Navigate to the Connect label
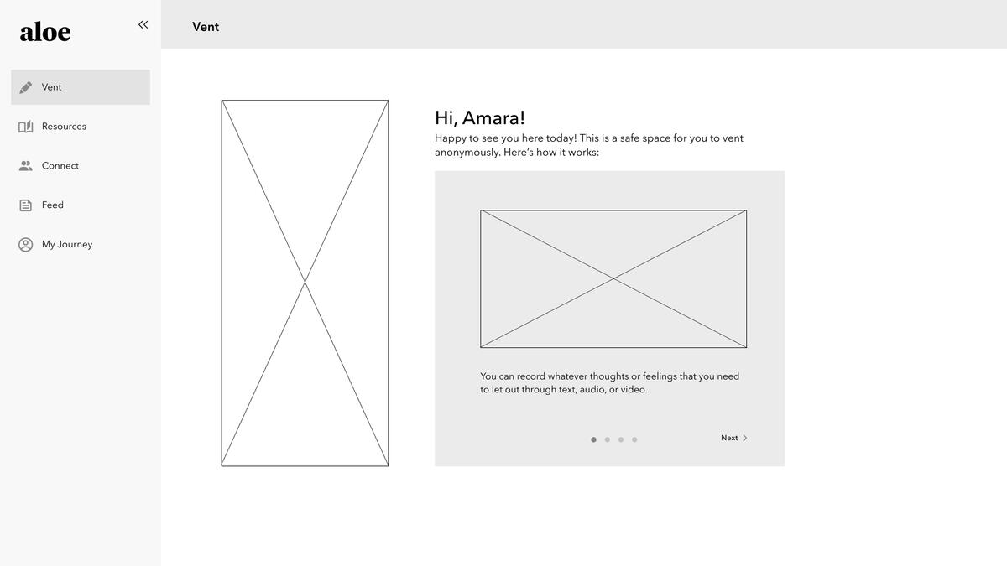Viewport: 1007px width, 566px height. point(60,166)
